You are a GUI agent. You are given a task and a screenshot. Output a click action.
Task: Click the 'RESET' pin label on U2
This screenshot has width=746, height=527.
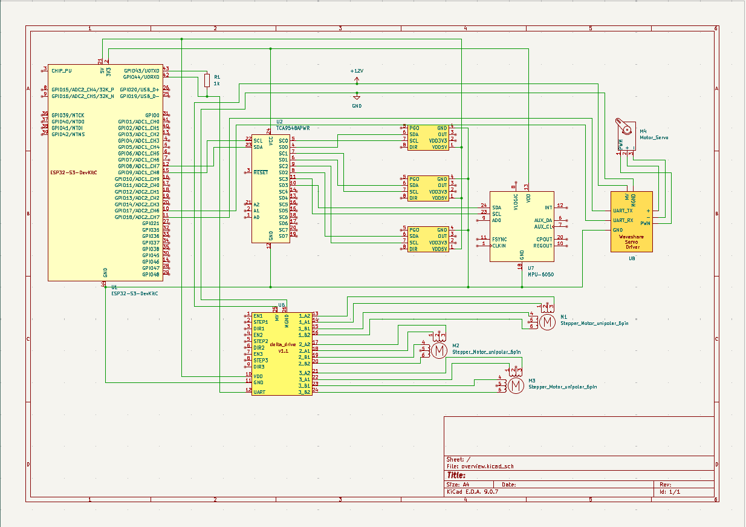click(261, 172)
